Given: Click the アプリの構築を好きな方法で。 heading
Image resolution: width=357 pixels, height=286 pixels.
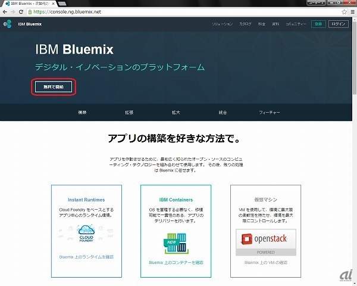Looking at the screenshot, I should 174,138.
